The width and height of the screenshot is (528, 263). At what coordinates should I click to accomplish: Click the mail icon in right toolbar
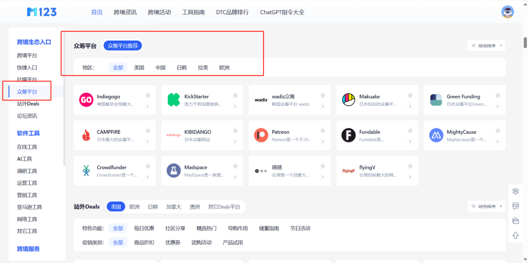[x=516, y=221]
